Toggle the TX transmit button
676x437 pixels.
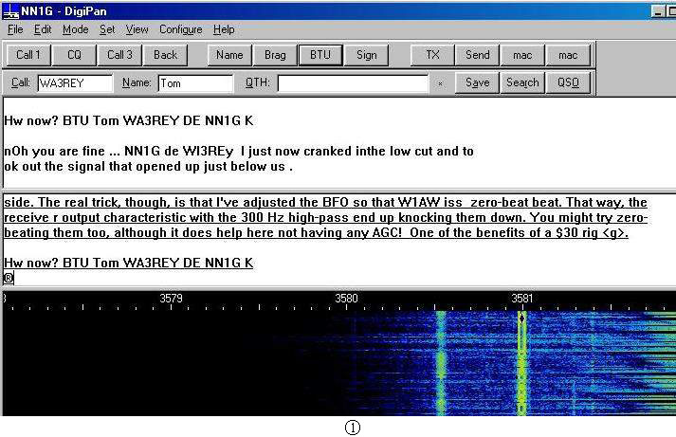432,55
